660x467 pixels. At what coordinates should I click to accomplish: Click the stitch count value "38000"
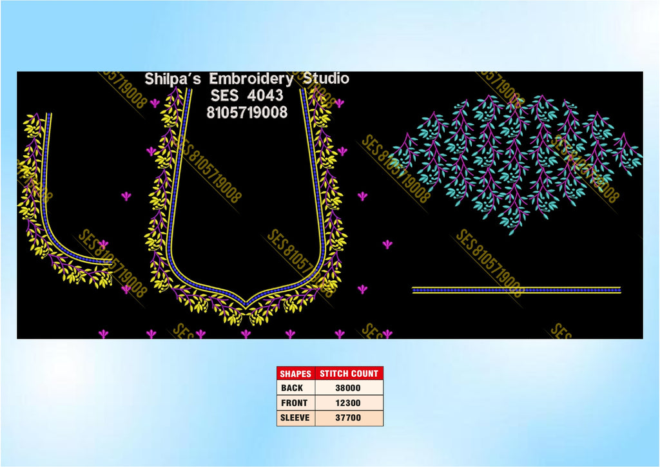(x=347, y=388)
